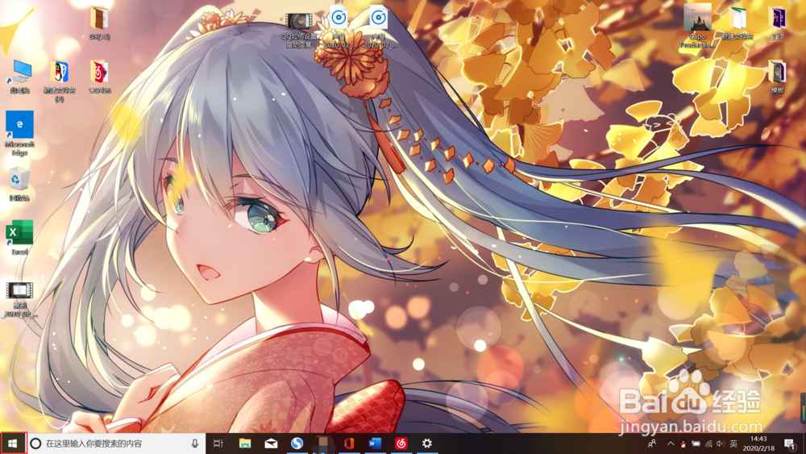Select the audio file beside the QQ video
806x454 pixels.
click(x=339, y=27)
